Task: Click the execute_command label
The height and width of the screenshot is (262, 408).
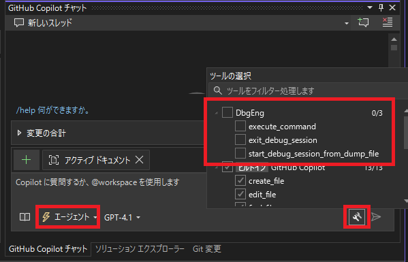Action: [x=282, y=127]
